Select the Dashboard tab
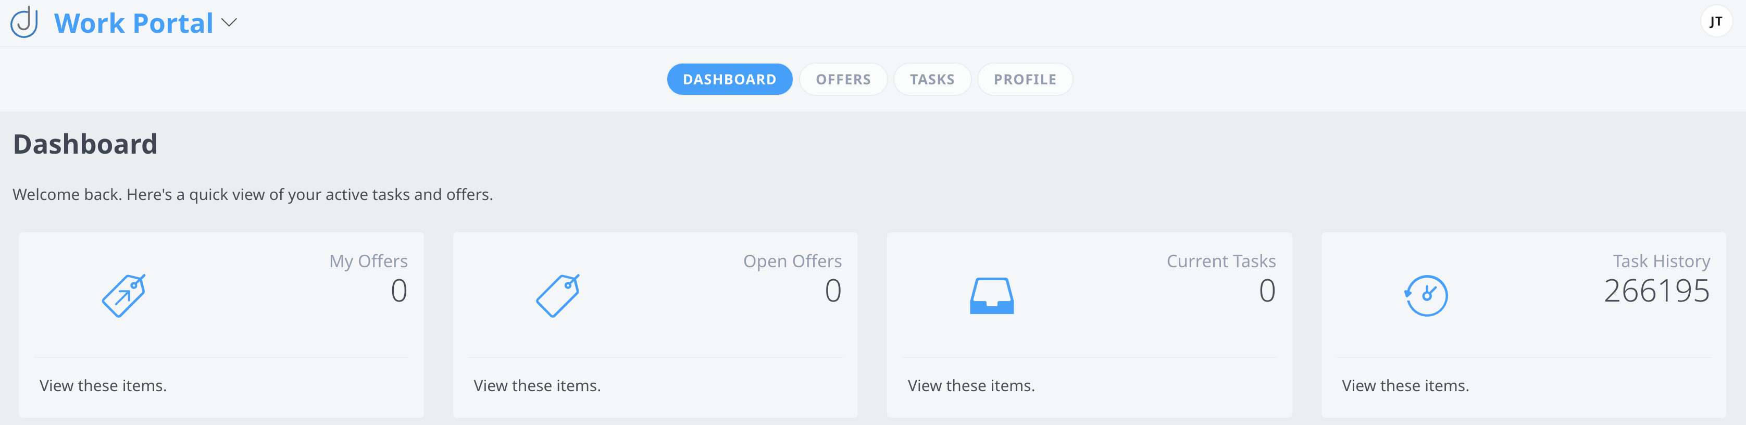This screenshot has height=425, width=1746. [729, 79]
